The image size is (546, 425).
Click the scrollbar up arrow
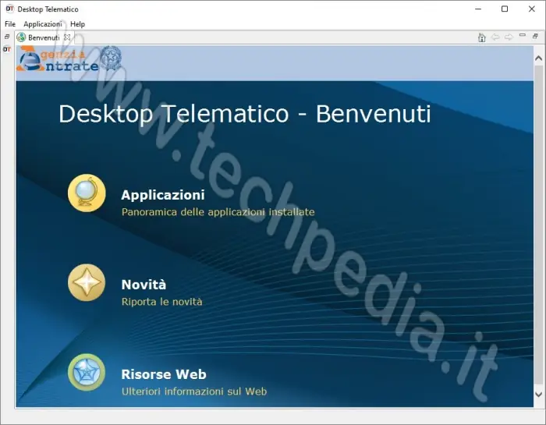(538, 58)
